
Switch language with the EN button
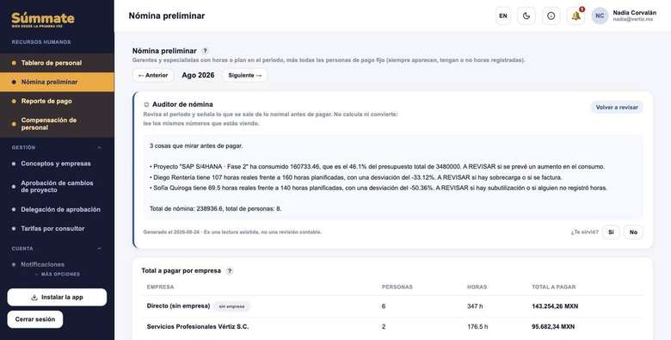pos(503,15)
